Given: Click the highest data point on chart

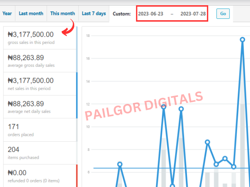Looking at the screenshot, I should click(242, 39).
